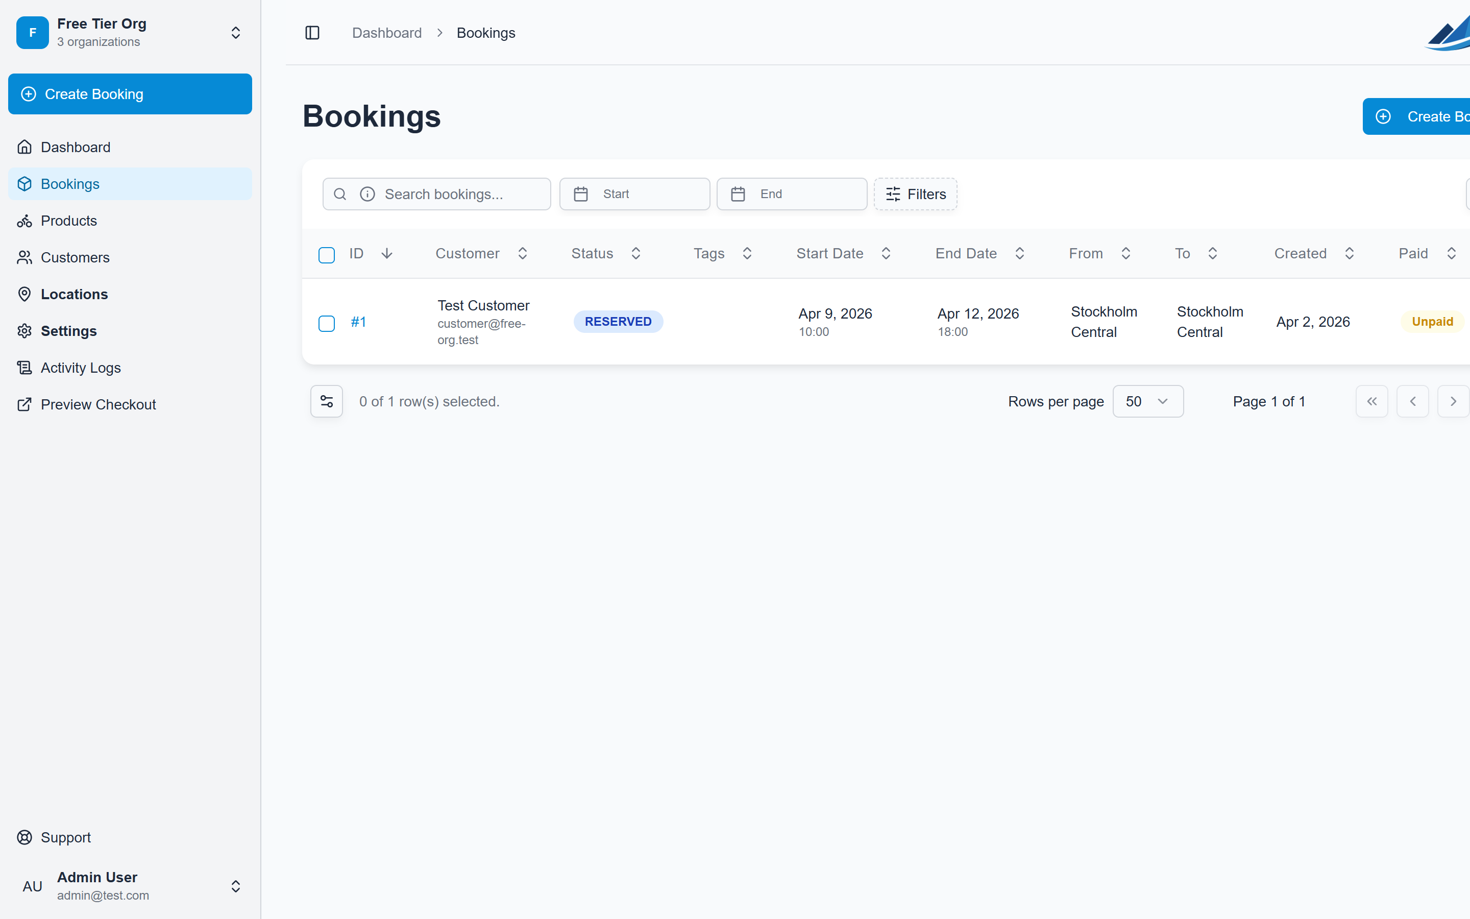This screenshot has width=1470, height=919.
Task: Open the Start date picker
Action: (635, 194)
